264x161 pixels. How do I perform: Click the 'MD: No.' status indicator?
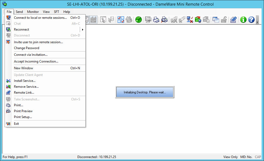pos(246,157)
